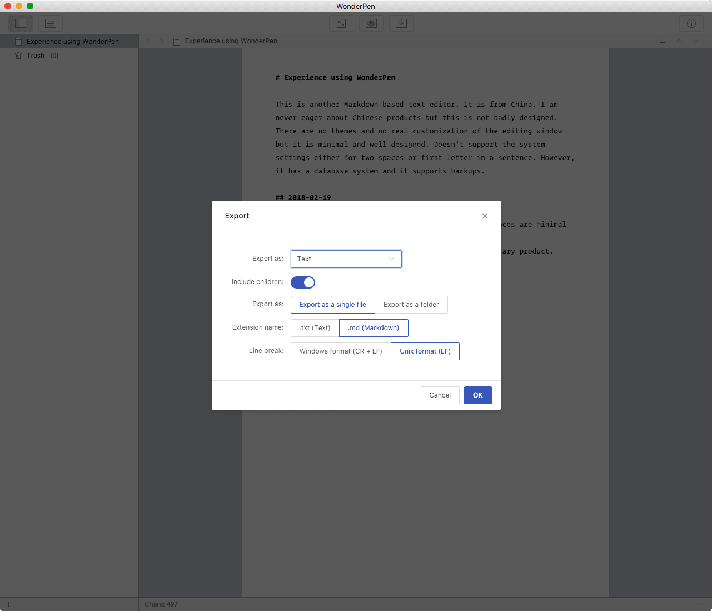
Task: Toggle the sidebar panel icon
Action: 21,23
